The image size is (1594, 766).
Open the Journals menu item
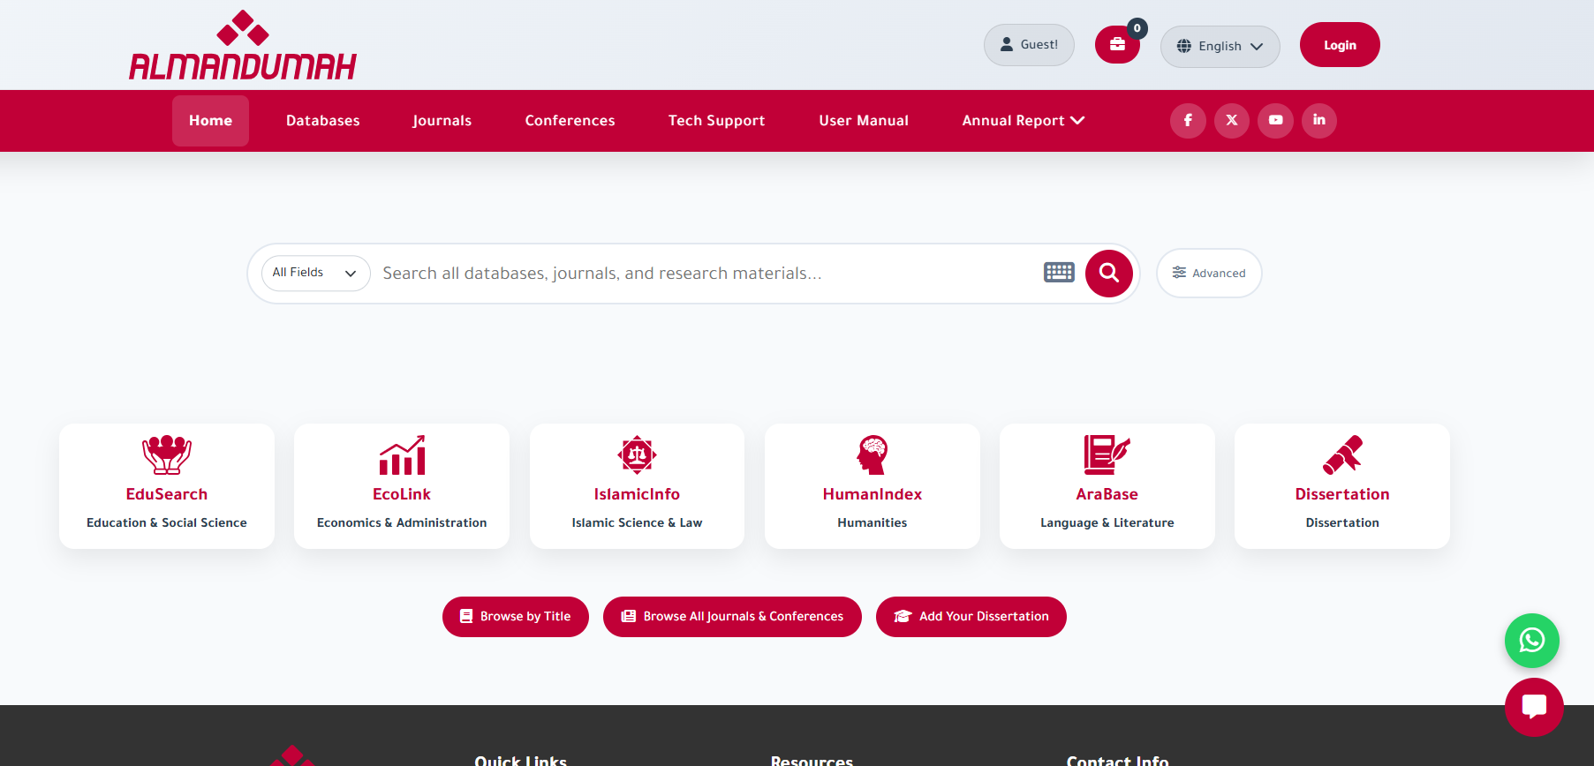click(442, 121)
